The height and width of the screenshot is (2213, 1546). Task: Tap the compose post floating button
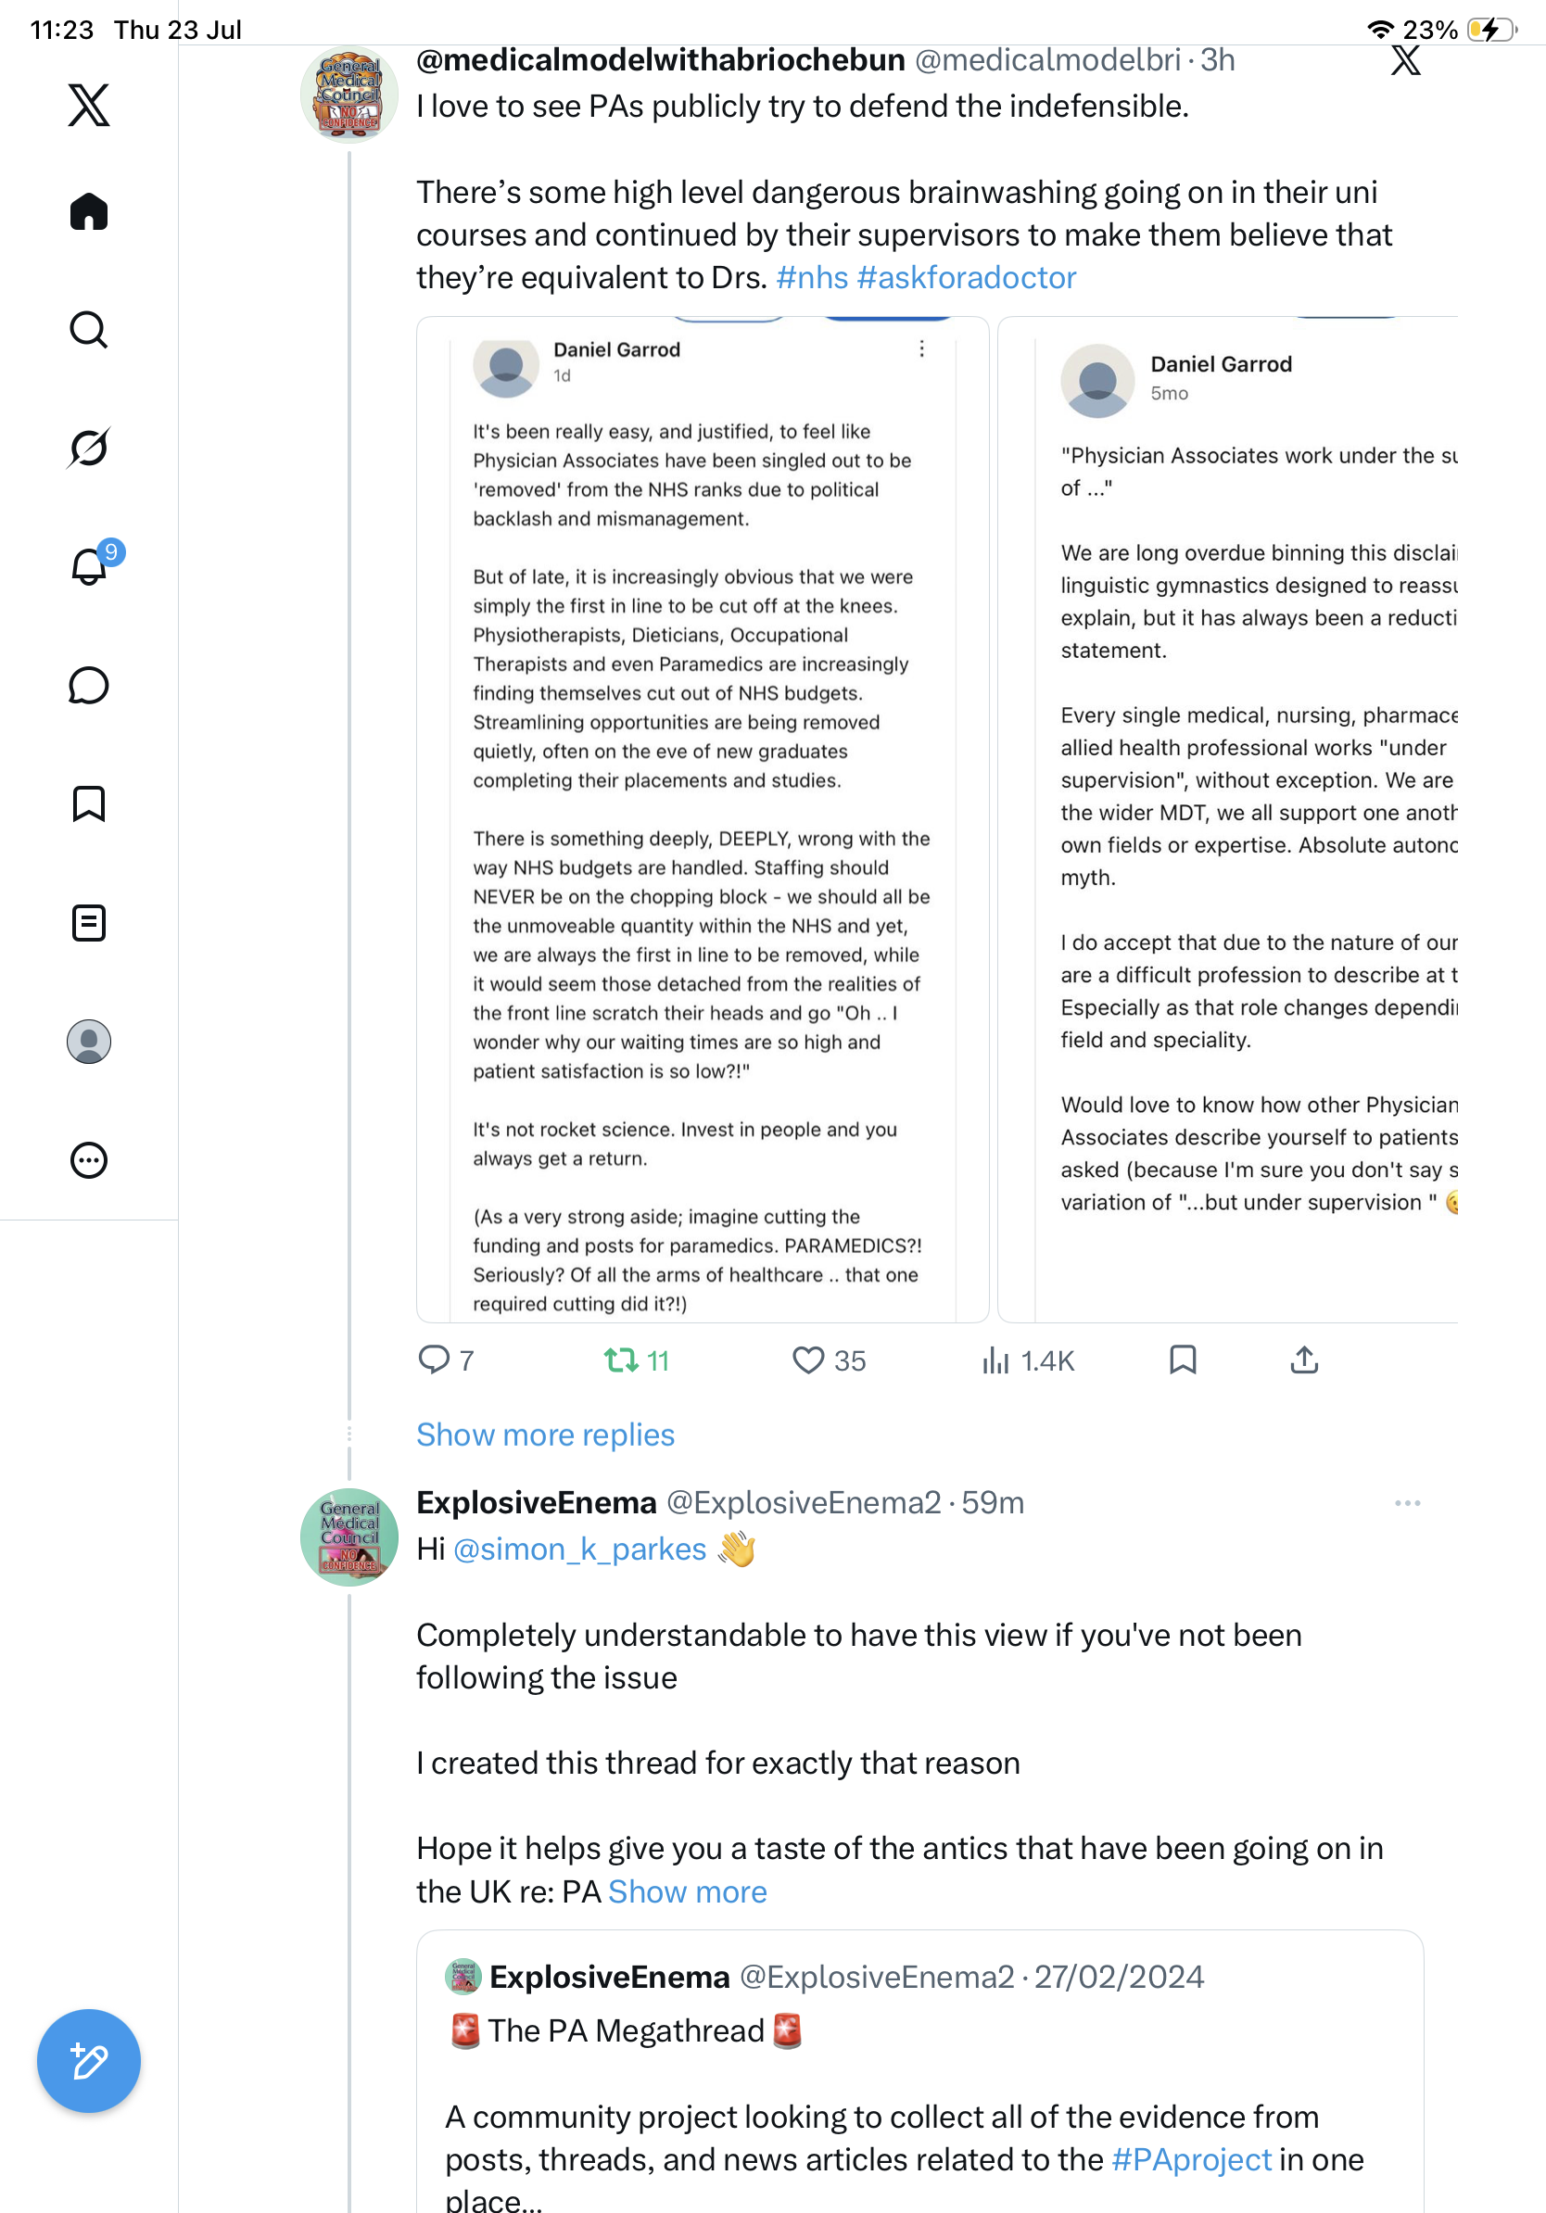coord(89,2061)
